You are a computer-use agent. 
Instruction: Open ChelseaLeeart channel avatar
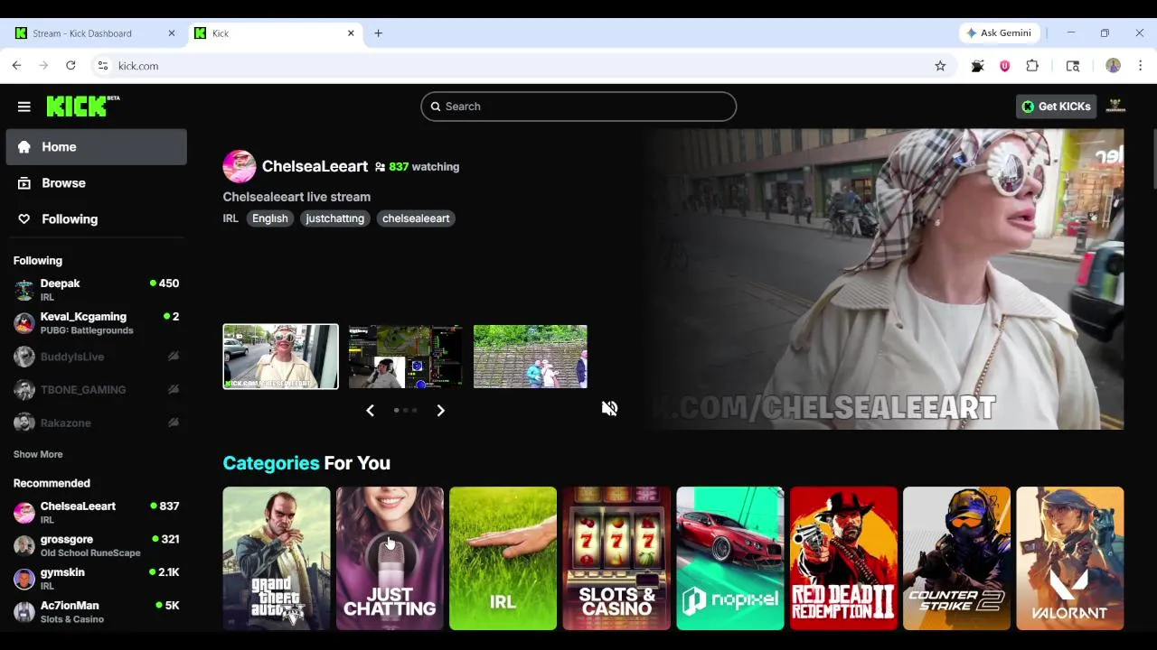click(x=240, y=166)
